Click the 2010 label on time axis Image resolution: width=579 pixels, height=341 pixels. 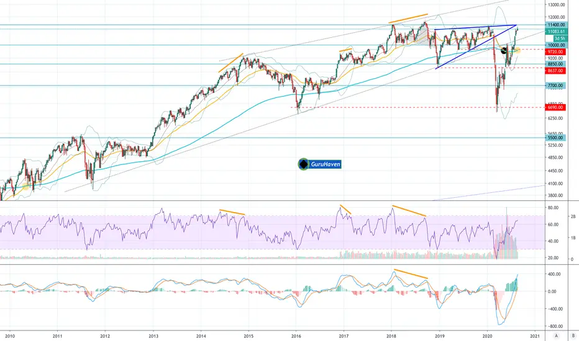pos(10,336)
